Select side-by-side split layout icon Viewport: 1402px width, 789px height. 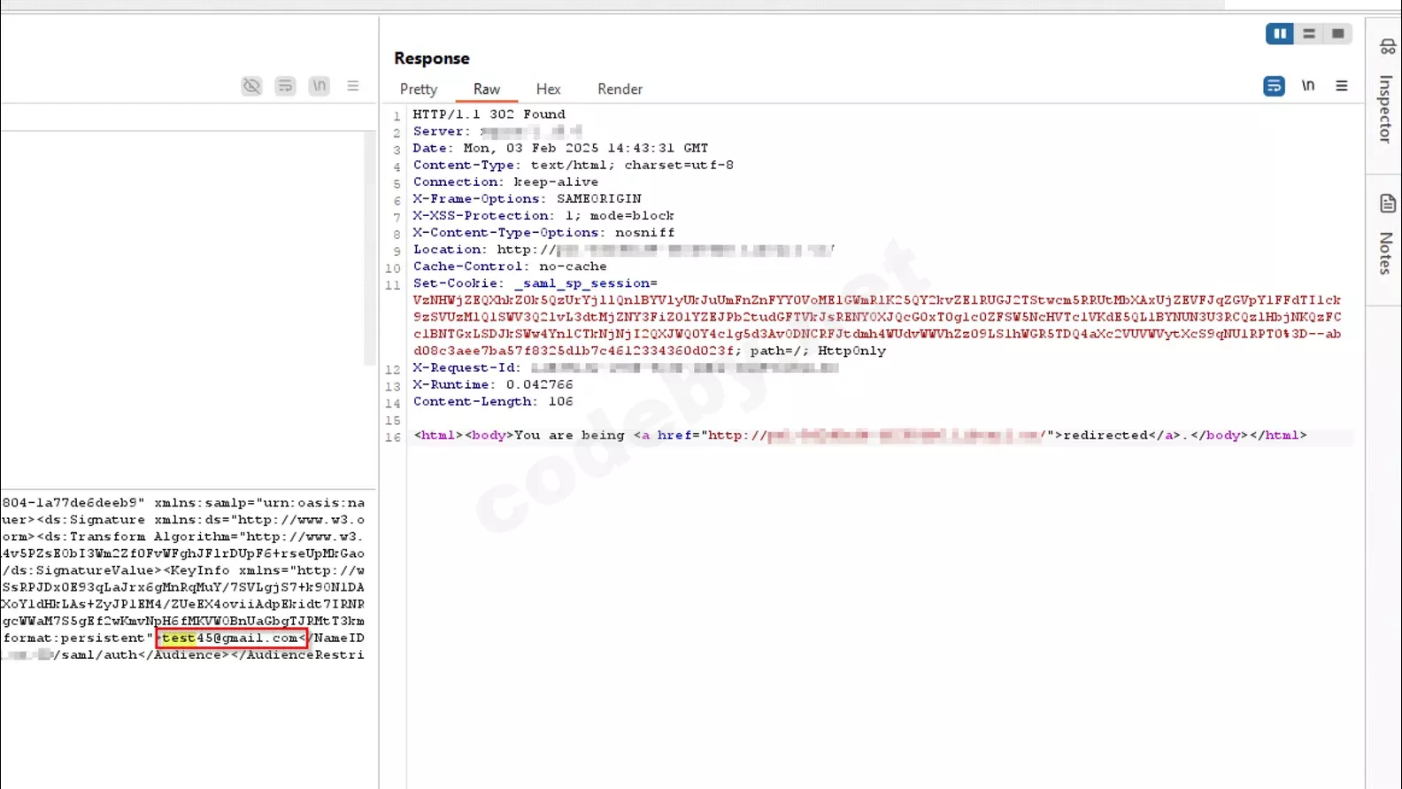1279,34
